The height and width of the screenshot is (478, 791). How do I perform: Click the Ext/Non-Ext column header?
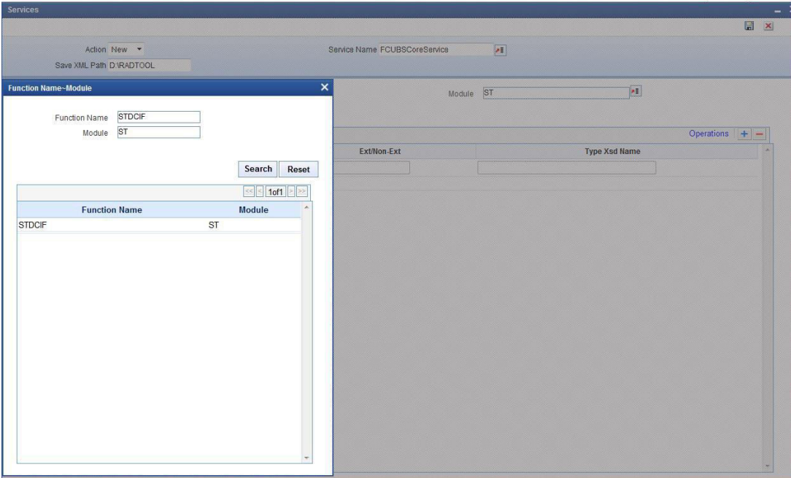pos(380,151)
